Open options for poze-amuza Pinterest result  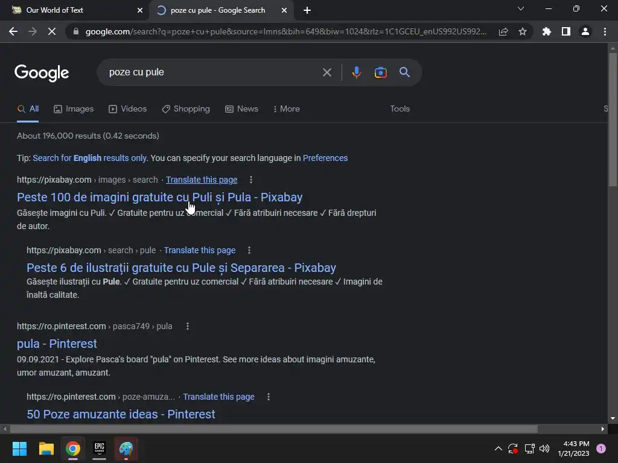269,397
